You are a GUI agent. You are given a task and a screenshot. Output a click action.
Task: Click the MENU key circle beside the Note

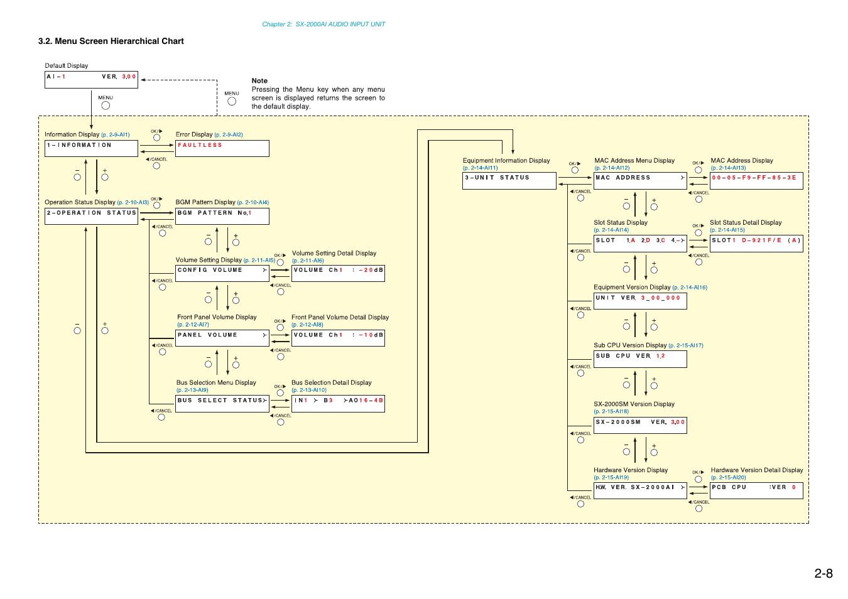(x=232, y=101)
